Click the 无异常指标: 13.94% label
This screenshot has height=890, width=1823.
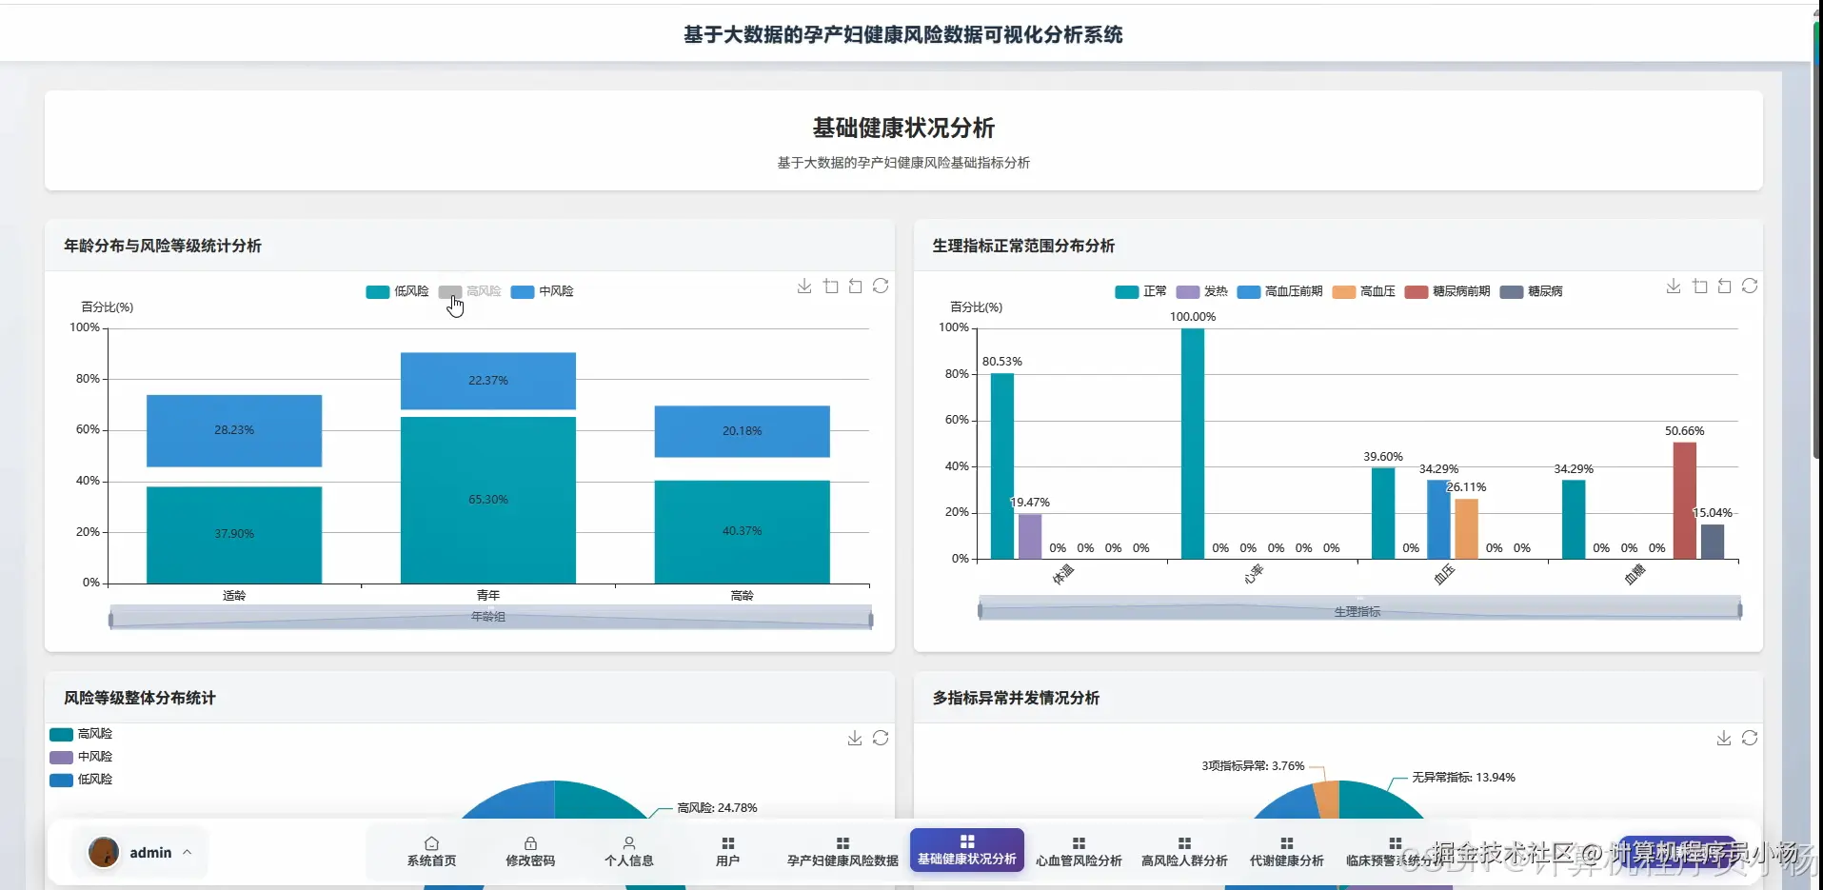[1463, 778]
